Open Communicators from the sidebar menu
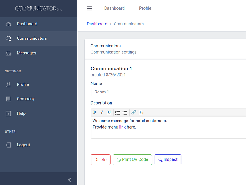Image resolution: width=246 pixels, height=185 pixels. (x=38, y=39)
